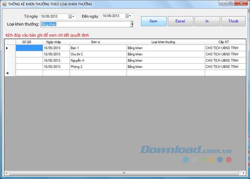Open the Đến ngày date picker dropdown arrow
The width and height of the screenshot is (250, 179).
tap(130, 16)
